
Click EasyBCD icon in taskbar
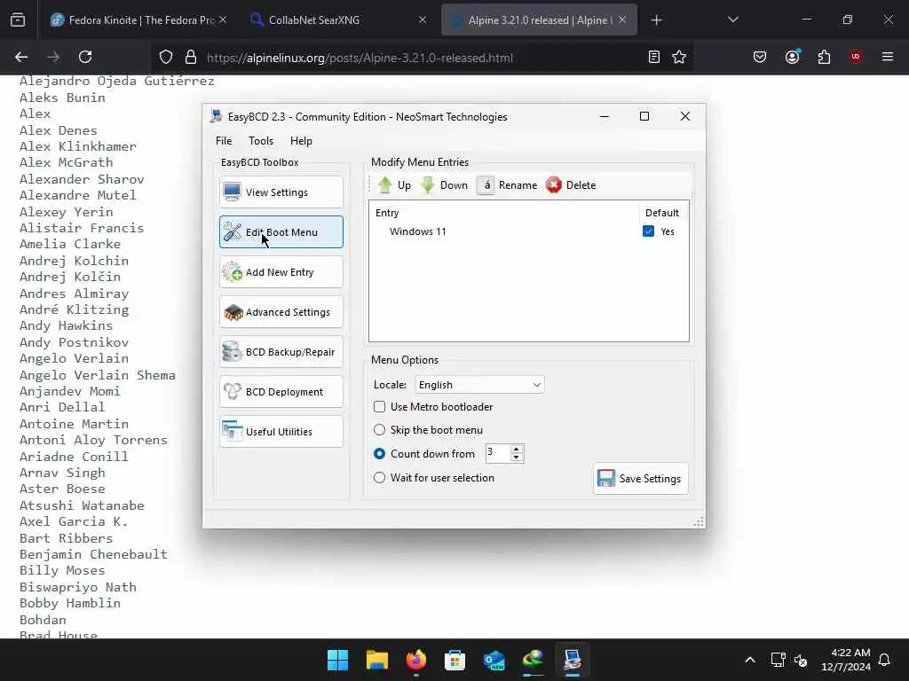[573, 660]
